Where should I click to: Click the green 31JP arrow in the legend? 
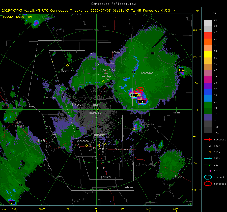click(x=208, y=165)
